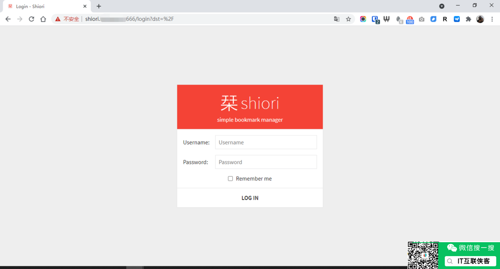Open the red extension with 100 badge
This screenshot has width=500, height=269.
tap(410, 20)
